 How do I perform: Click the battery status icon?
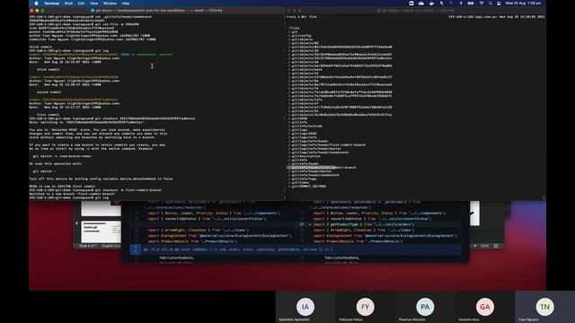(x=471, y=4)
